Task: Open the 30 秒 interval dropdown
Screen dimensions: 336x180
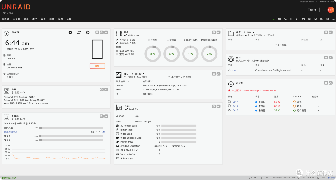Action: coord(96,132)
